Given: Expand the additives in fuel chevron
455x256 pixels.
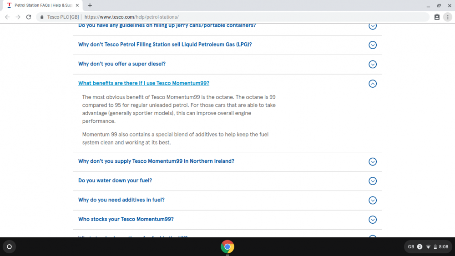Looking at the screenshot, I should 373,201.
